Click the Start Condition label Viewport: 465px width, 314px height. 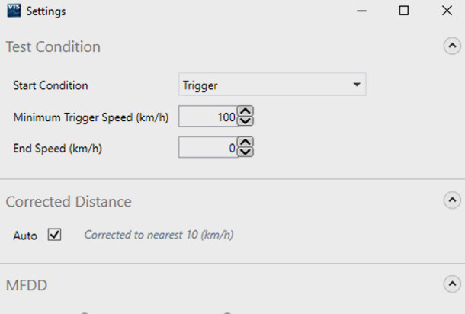pyautogui.click(x=50, y=85)
